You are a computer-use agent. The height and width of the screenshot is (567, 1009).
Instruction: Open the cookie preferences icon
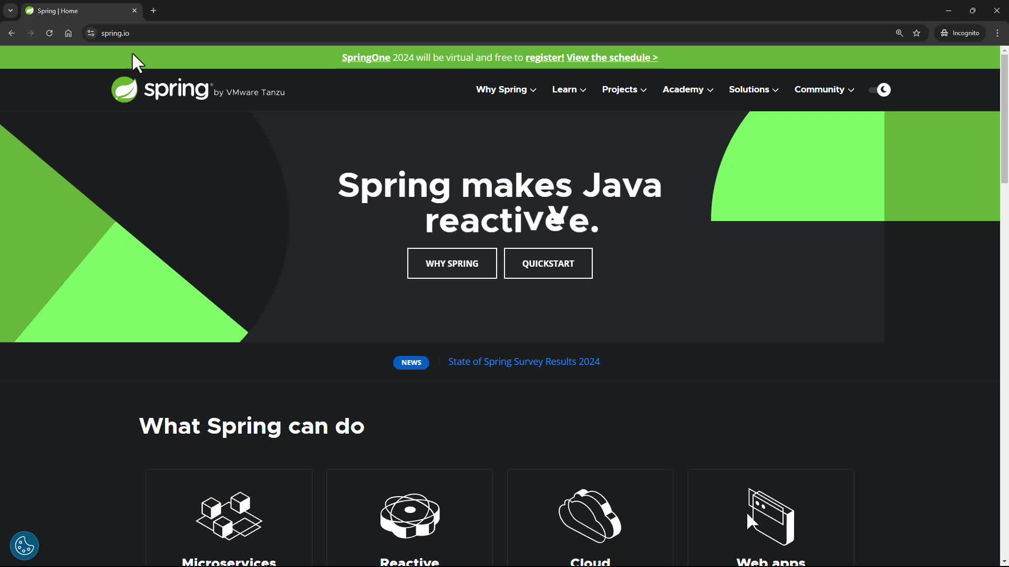(x=24, y=546)
